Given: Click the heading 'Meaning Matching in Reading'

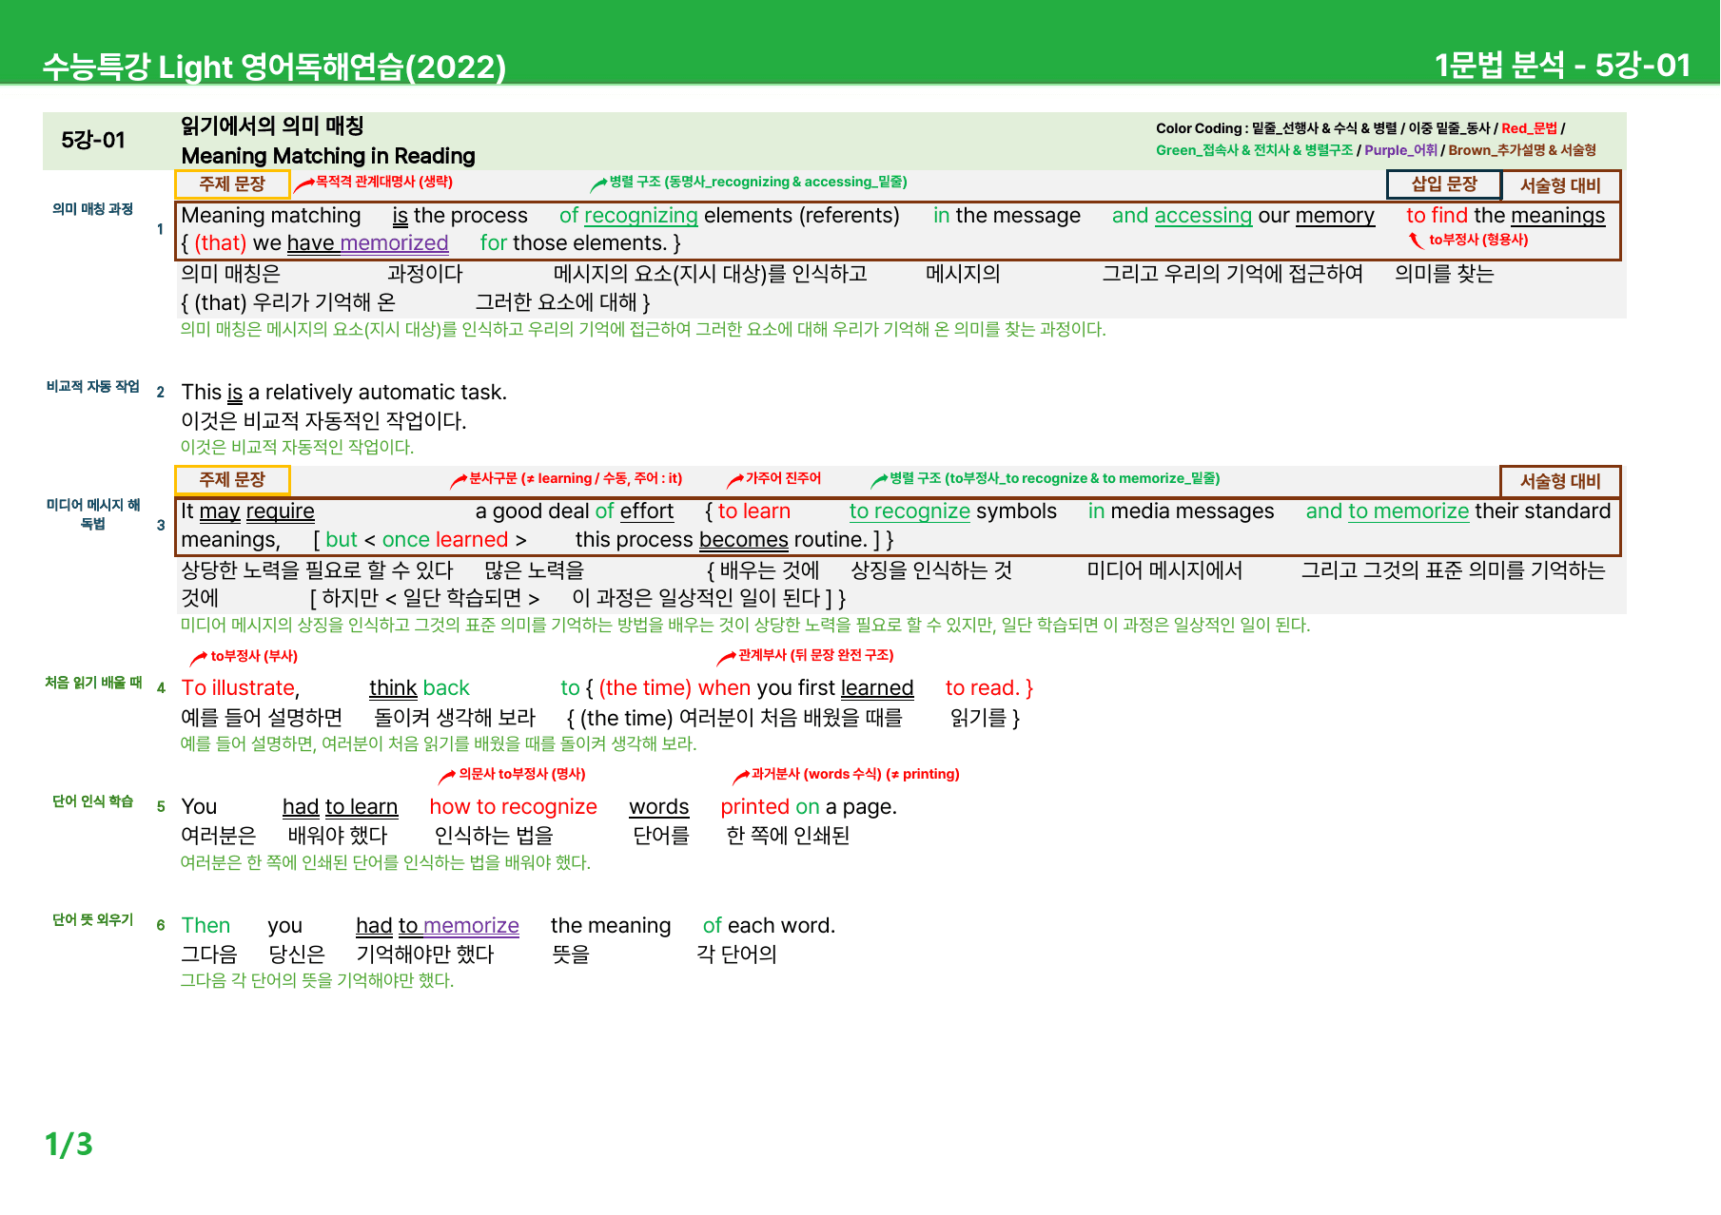Looking at the screenshot, I should pyautogui.click(x=328, y=156).
